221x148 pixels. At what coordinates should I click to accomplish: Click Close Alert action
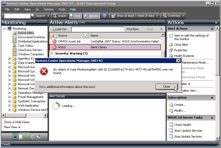181,45
